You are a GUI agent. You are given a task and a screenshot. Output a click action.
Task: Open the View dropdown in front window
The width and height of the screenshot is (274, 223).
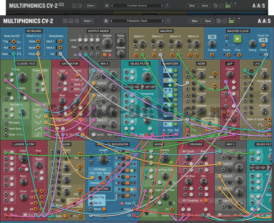pos(87,21)
